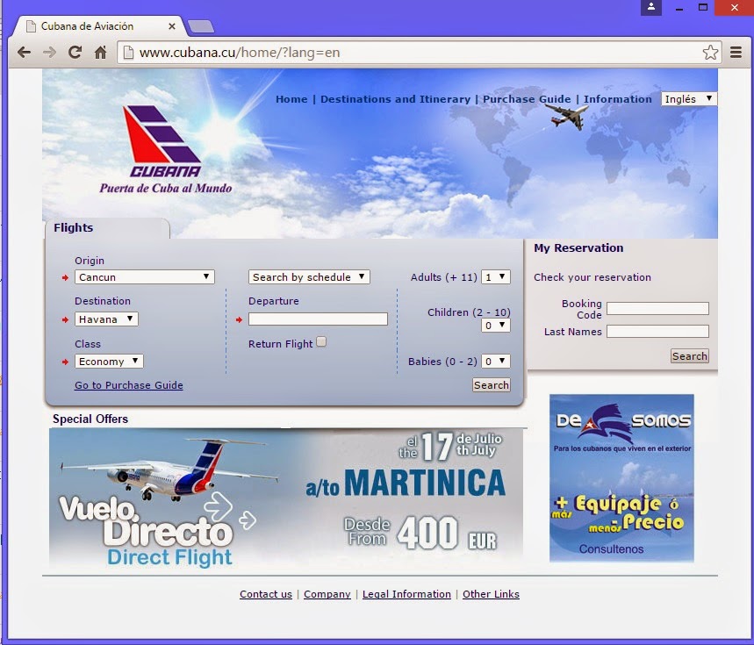
Task: Tick the Return Flight checkbox
Action: click(x=321, y=341)
